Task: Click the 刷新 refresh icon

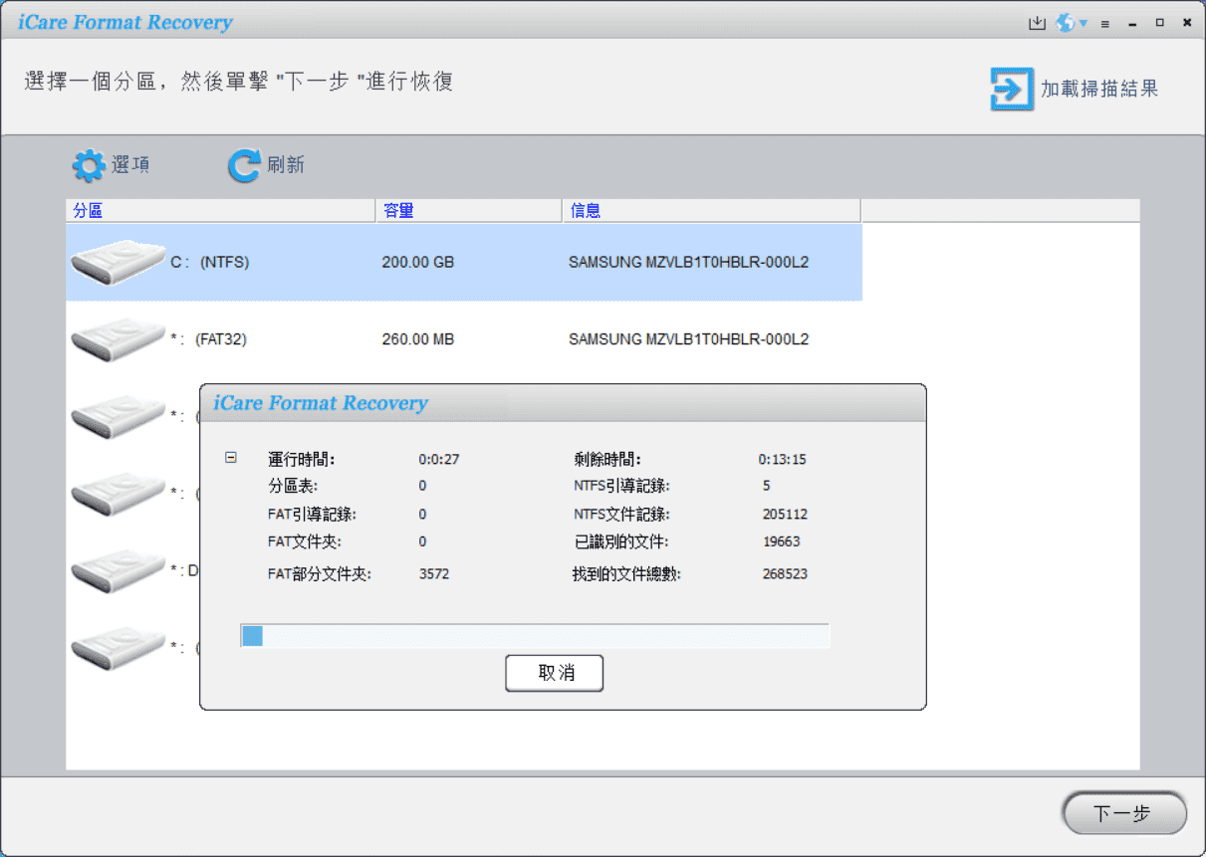Action: point(243,166)
